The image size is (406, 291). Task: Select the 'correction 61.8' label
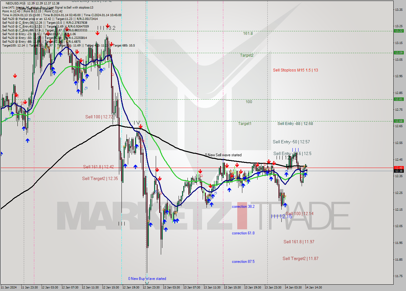[x=243, y=233]
